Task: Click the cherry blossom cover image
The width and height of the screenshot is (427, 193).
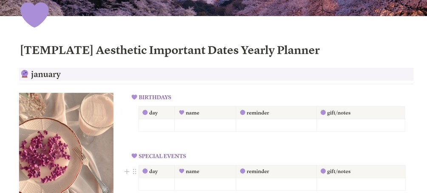Action: [x=238, y=8]
